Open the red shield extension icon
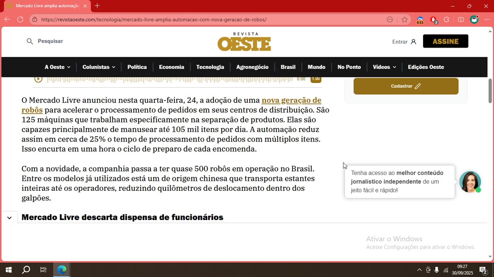Image resolution: width=494 pixels, height=277 pixels. coord(434,20)
